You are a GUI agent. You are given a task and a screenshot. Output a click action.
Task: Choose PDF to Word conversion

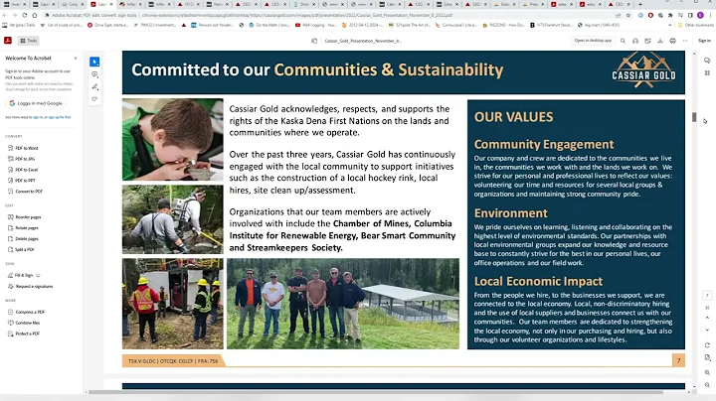(x=23, y=148)
